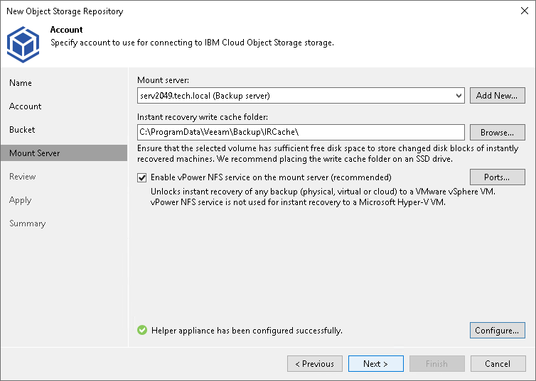Click Configure... for helper appliance
The width and height of the screenshot is (536, 381).
coord(498,330)
